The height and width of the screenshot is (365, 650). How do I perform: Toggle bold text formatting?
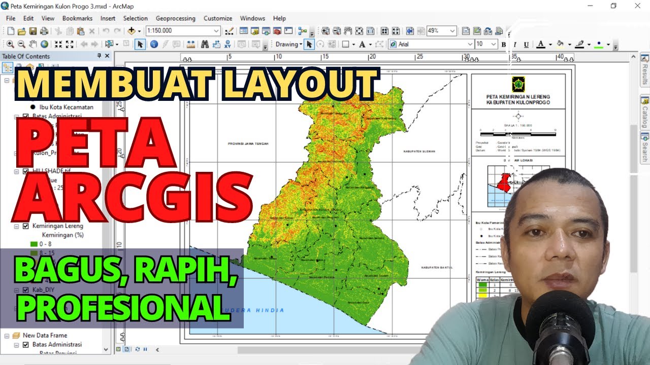click(x=504, y=45)
